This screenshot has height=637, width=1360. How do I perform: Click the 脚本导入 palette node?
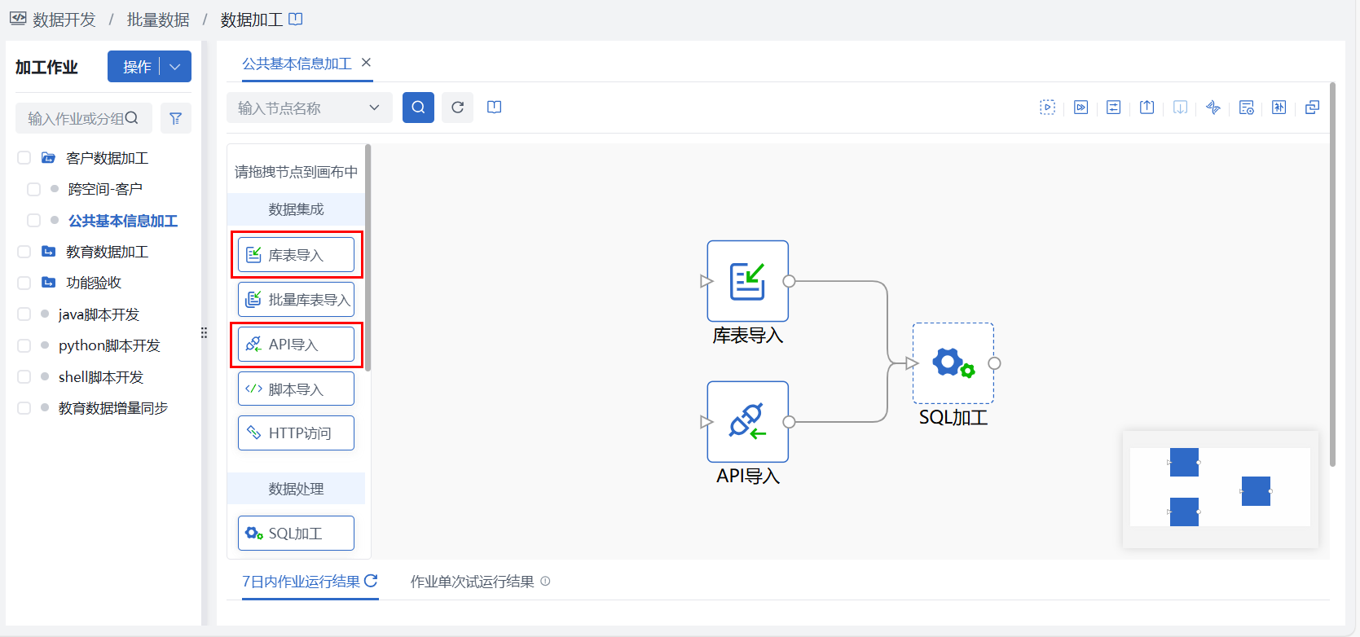point(296,389)
